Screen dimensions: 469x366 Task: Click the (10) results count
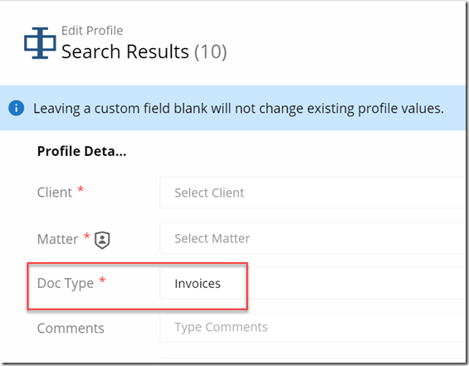211,52
